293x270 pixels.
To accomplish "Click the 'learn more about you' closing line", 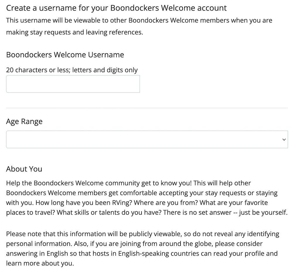I will pos(40,263).
